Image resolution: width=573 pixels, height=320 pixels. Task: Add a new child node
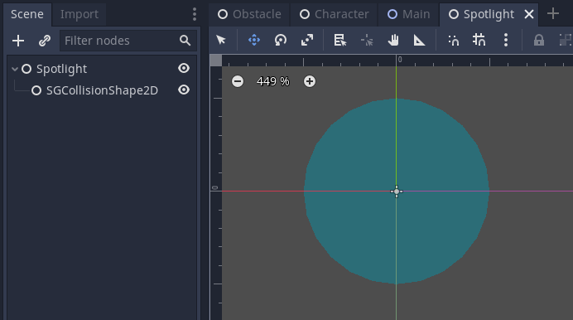tap(18, 41)
